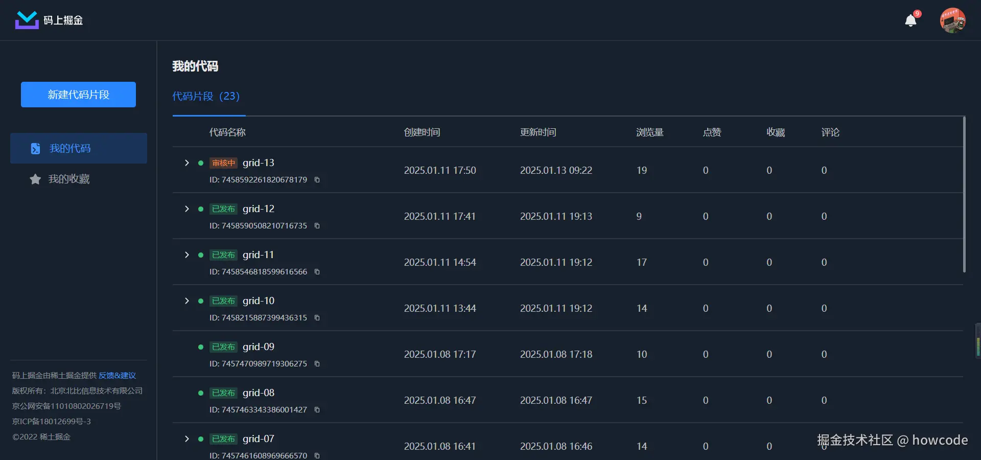The height and width of the screenshot is (460, 981).
Task: Copy the grid-08 ID
Action: [x=317, y=410]
